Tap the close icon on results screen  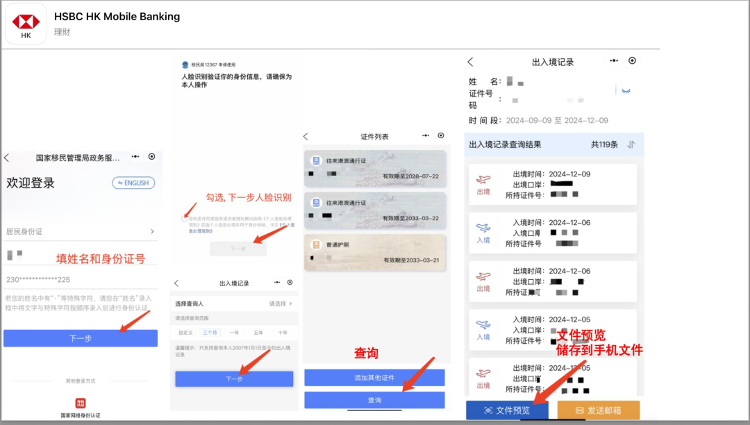(x=633, y=60)
